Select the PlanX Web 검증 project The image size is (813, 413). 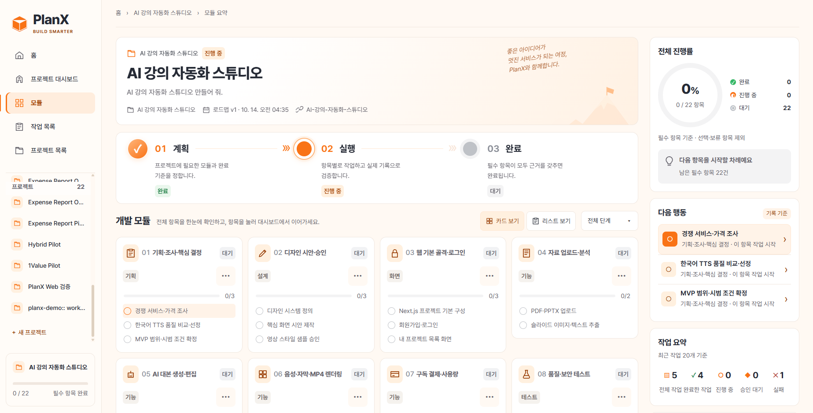tap(48, 287)
